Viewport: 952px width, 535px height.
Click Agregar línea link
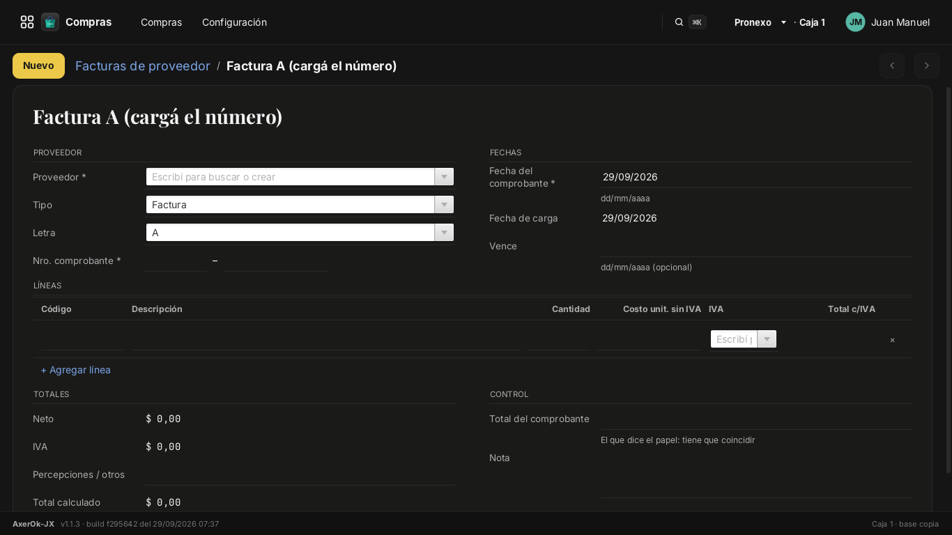click(75, 370)
